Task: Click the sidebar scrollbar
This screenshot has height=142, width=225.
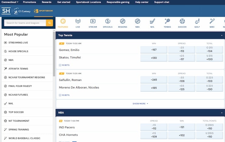Action: click(x=54, y=54)
